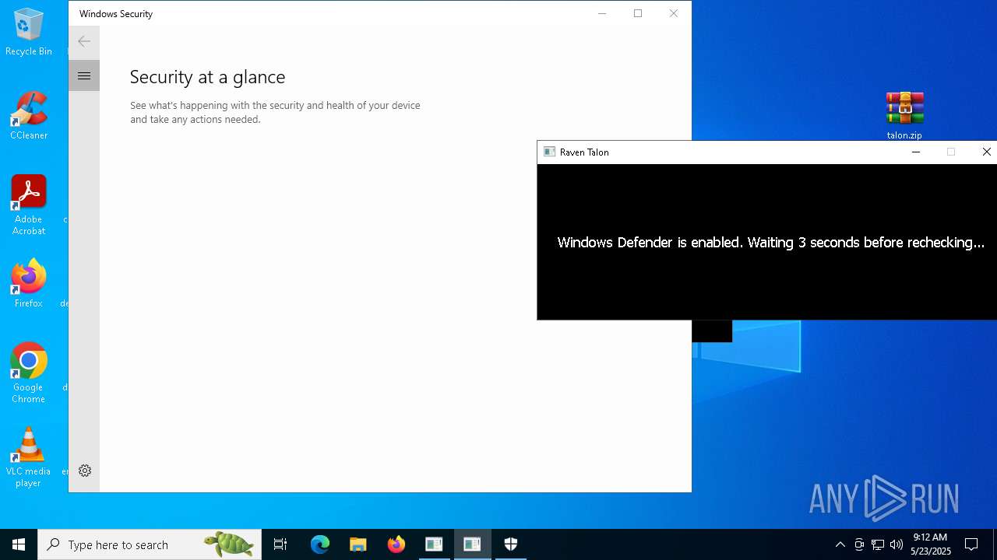Open File Explorer from the taskbar
The width and height of the screenshot is (997, 560).
pos(358,544)
